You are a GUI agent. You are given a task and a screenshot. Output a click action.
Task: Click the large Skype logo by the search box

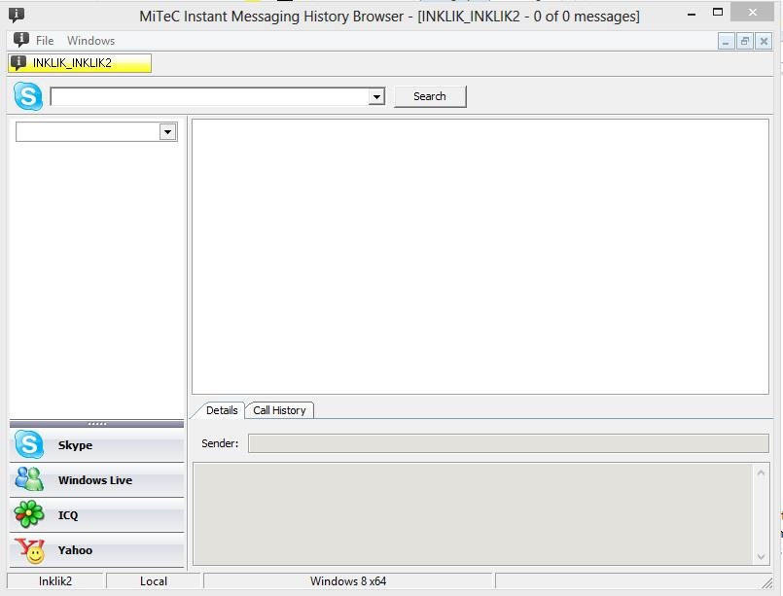coord(28,96)
